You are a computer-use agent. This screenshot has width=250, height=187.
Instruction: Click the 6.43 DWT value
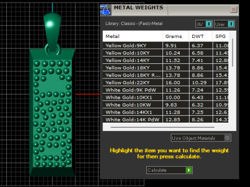(x=197, y=98)
